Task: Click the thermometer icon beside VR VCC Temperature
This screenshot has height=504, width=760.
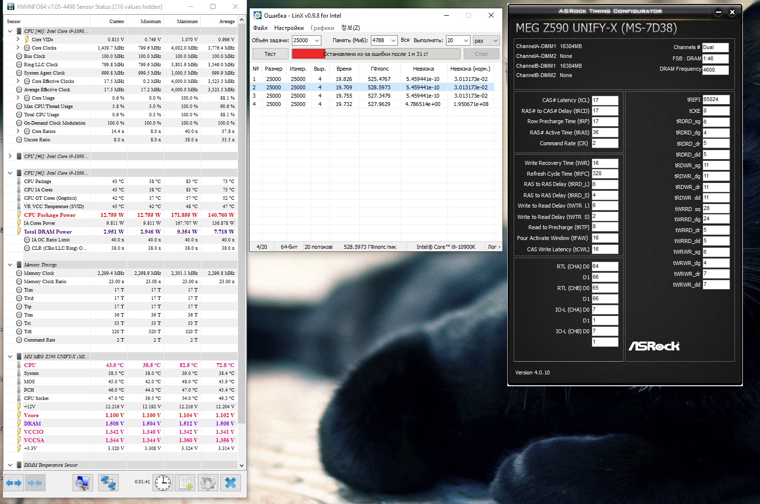Action: pos(19,207)
